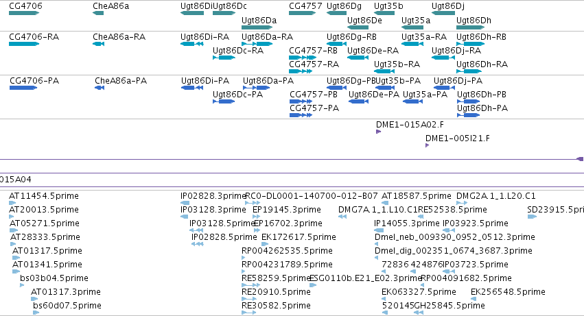Click EST bs03b04.5prime
Viewport: 584px width, 316px height.
coord(22,285)
